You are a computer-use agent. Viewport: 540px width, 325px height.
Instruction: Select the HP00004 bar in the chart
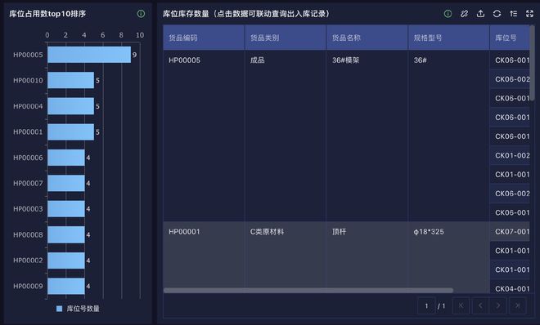click(x=70, y=106)
